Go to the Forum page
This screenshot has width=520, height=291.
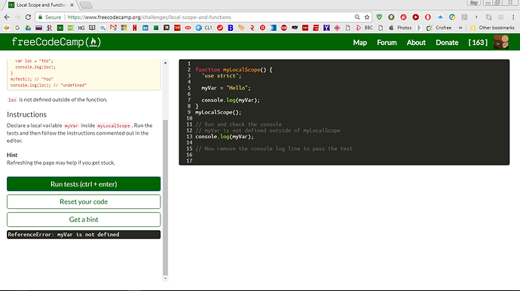coord(387,42)
